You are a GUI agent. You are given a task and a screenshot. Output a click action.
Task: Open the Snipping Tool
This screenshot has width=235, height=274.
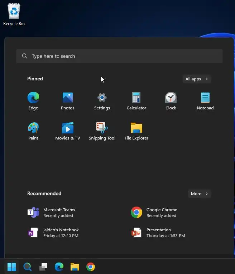click(x=102, y=131)
